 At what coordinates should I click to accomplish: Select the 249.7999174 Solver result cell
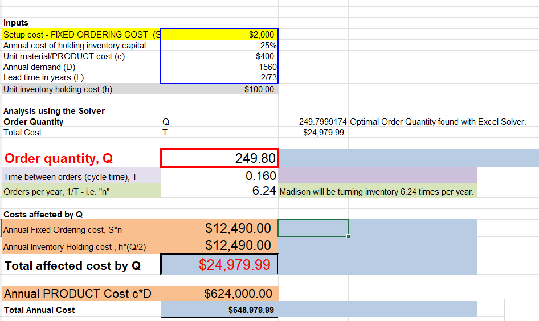pyautogui.click(x=313, y=122)
